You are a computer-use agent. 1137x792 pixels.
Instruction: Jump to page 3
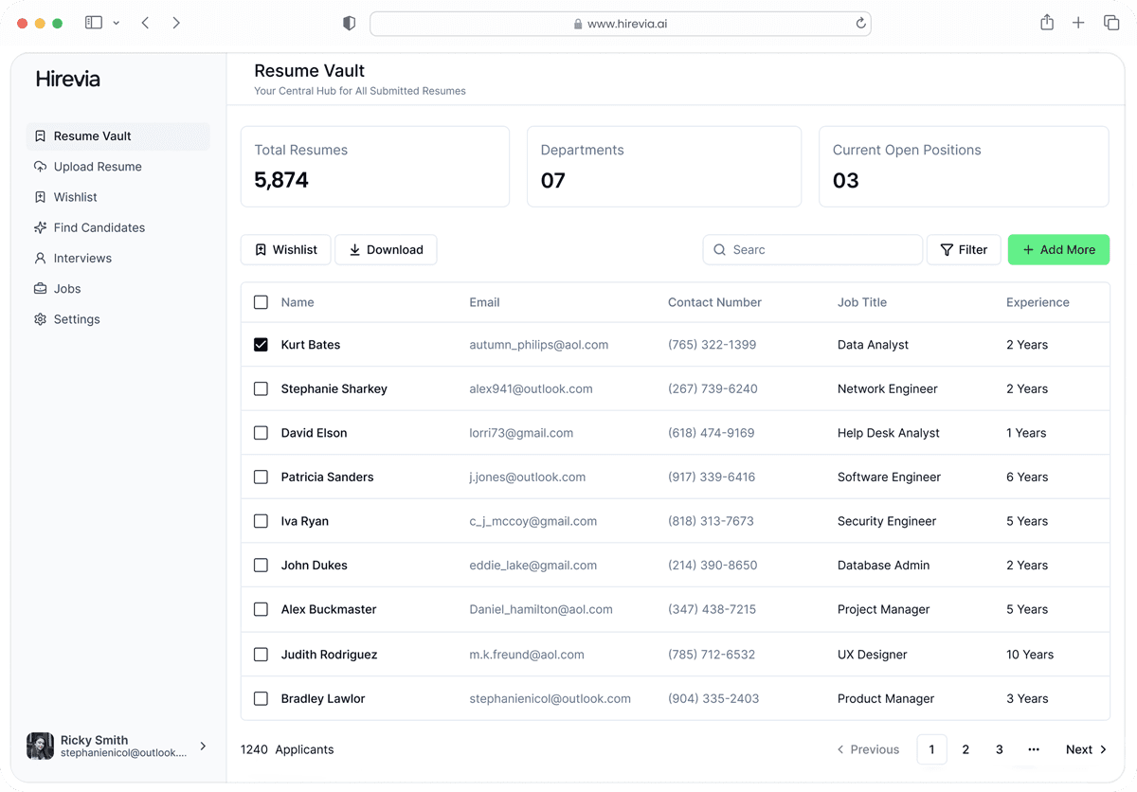tap(999, 749)
